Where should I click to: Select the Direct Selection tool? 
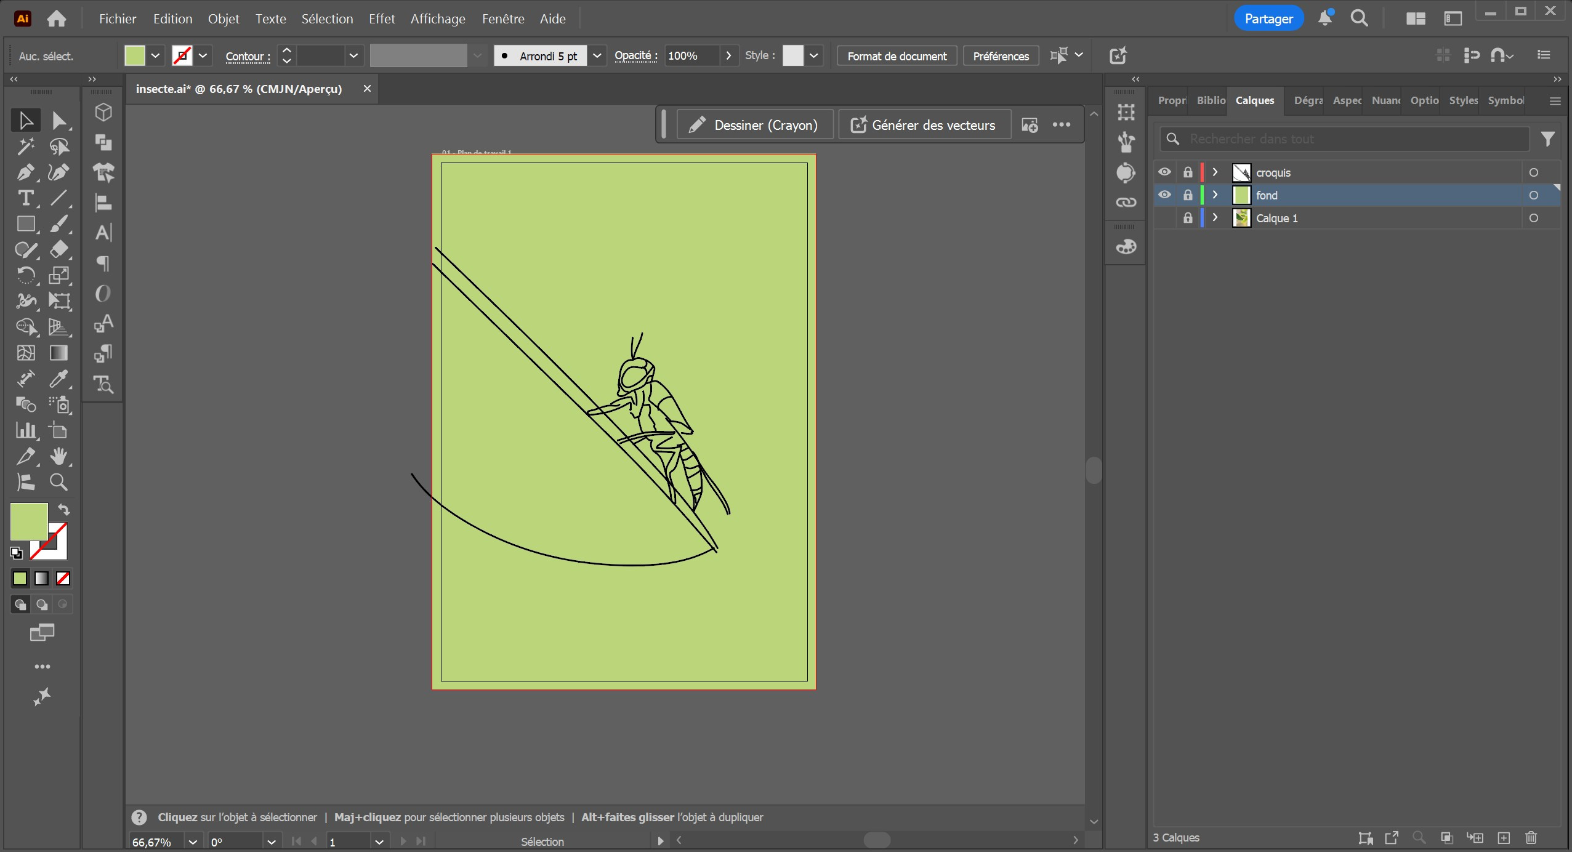click(58, 121)
